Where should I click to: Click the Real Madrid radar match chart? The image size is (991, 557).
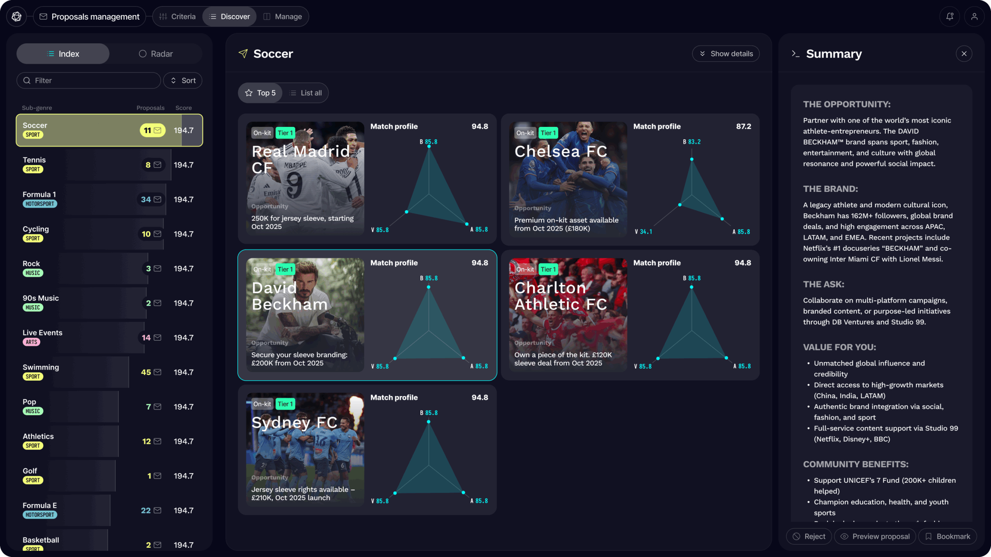(429, 186)
